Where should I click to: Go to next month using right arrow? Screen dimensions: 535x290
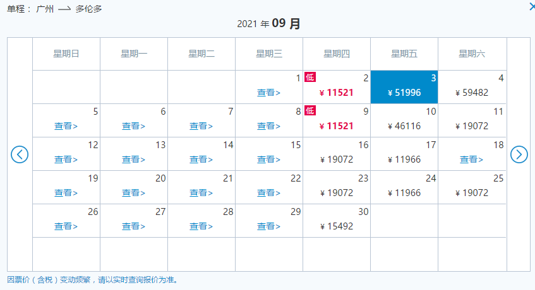tap(519, 154)
